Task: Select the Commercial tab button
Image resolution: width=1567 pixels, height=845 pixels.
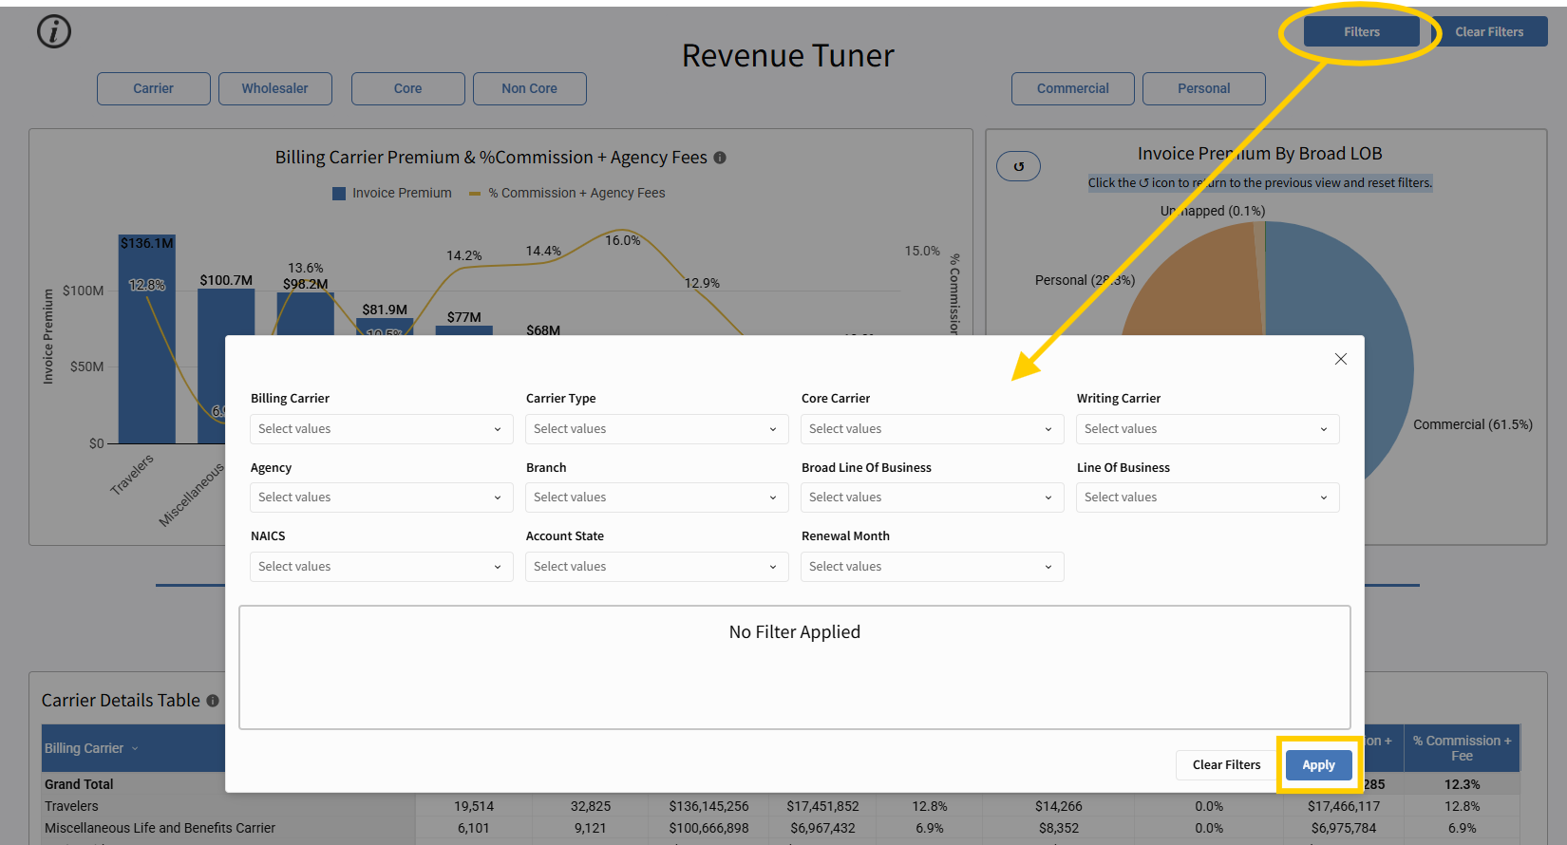Action: tap(1072, 88)
